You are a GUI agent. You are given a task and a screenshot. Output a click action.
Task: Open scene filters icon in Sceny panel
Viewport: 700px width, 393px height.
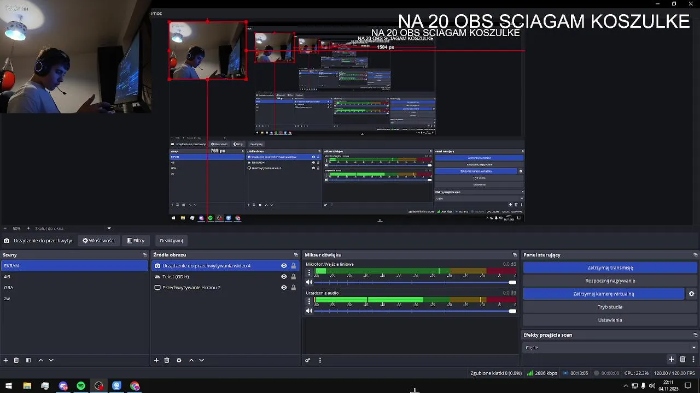coord(28,360)
